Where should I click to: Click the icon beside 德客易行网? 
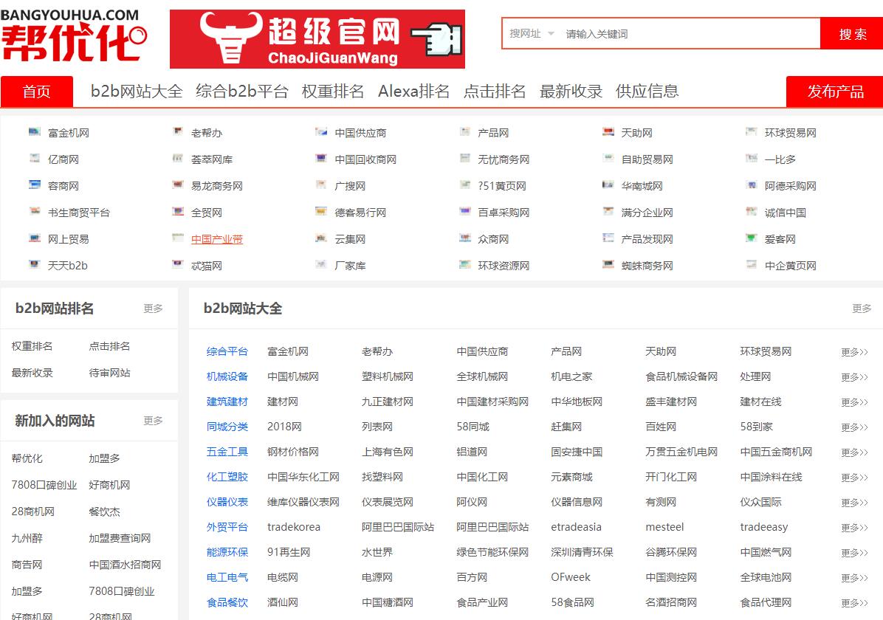click(x=321, y=211)
